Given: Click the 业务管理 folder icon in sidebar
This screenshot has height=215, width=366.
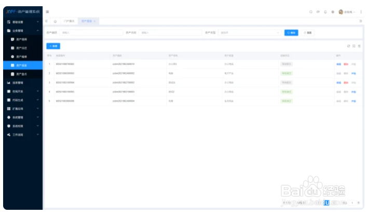Looking at the screenshot, I should point(9,31).
